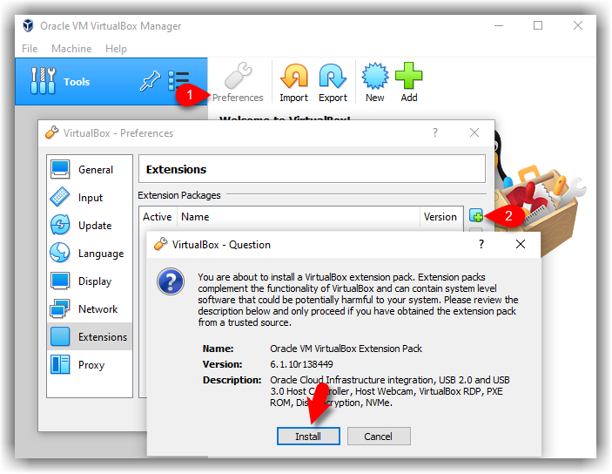Cancel the extension pack installation
The height and width of the screenshot is (474, 612).
tap(378, 436)
